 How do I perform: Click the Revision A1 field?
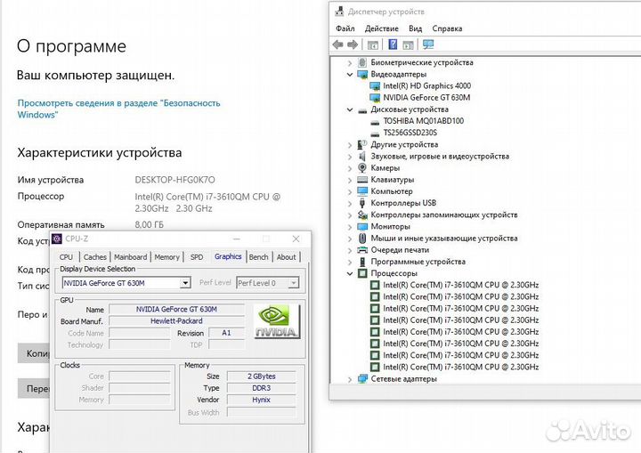pyautogui.click(x=226, y=333)
